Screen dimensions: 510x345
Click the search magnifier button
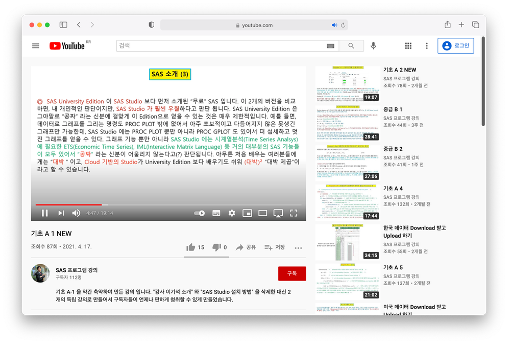[x=351, y=46]
